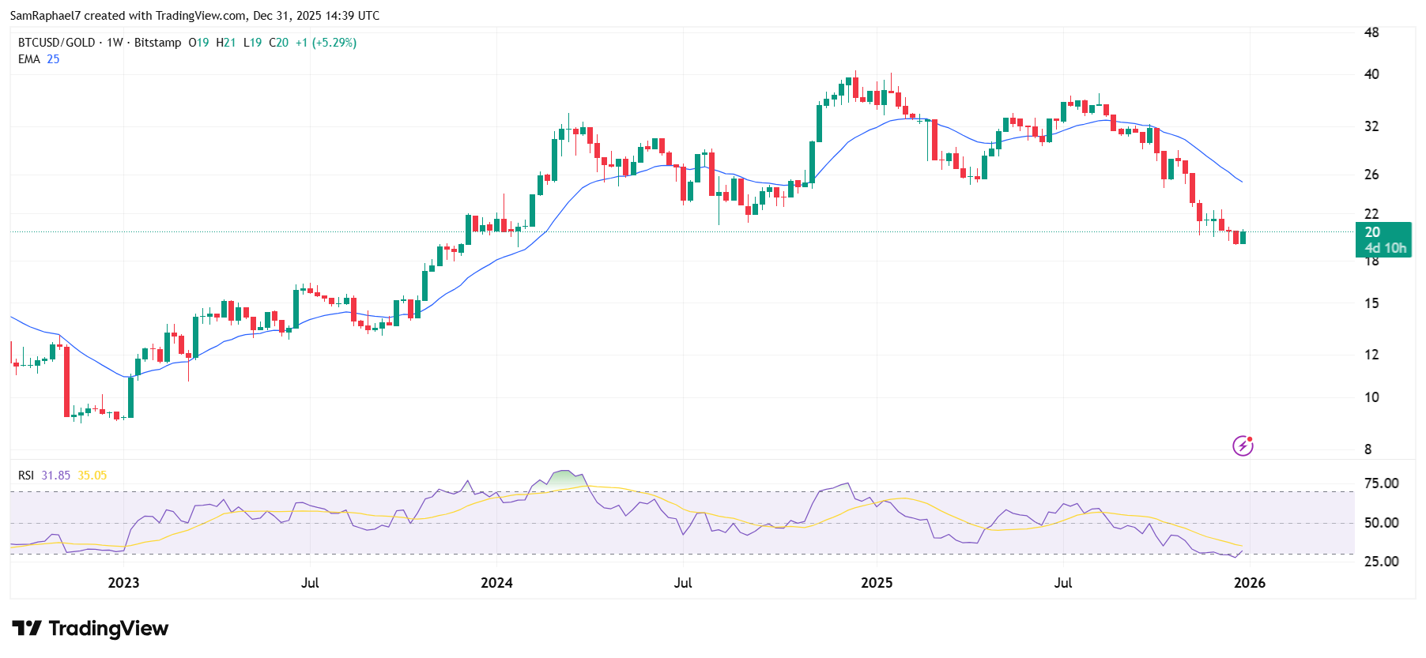Click the EMA indicator label
The width and height of the screenshot is (1426, 658).
[x=28, y=59]
